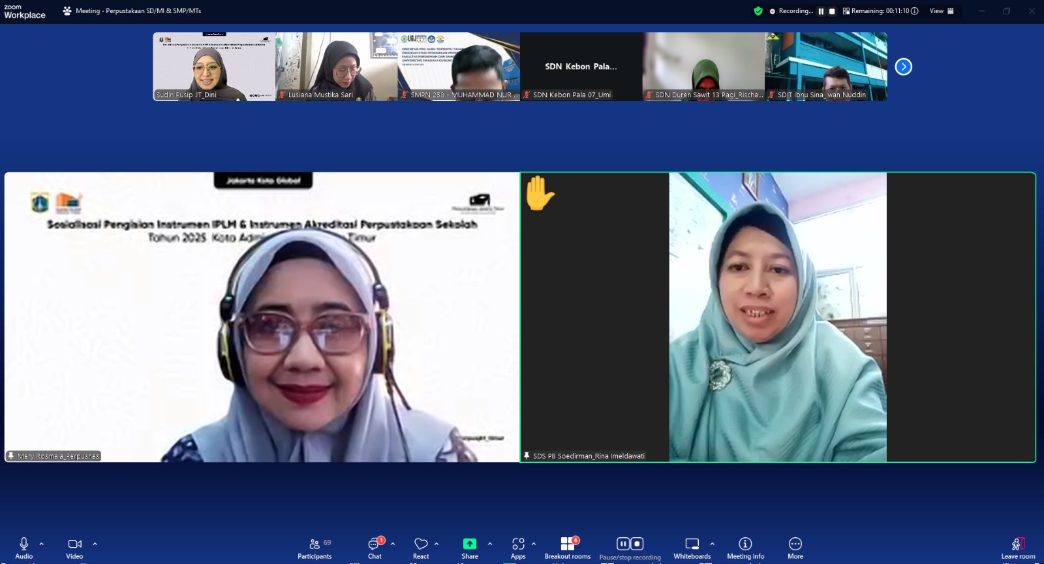This screenshot has height=564, width=1044.
Task: Open the React emoji menu
Action: [421, 548]
